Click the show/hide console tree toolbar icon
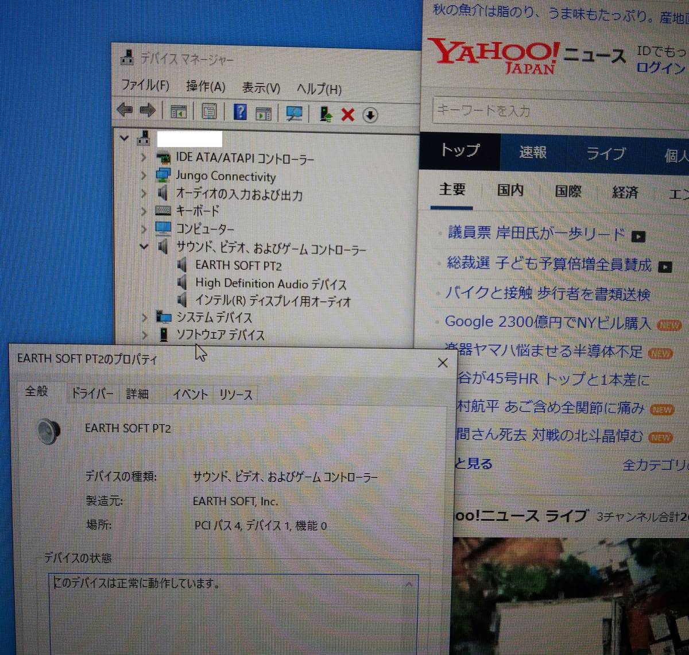The height and width of the screenshot is (655, 689). click(179, 112)
